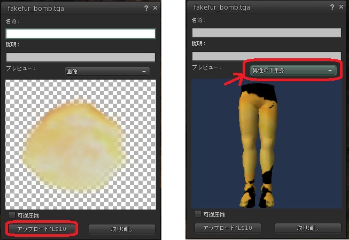Open the 画像 preview dropdown

(107, 71)
